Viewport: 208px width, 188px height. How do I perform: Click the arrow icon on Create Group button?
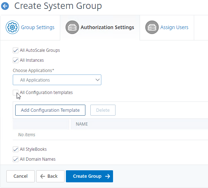(108, 176)
